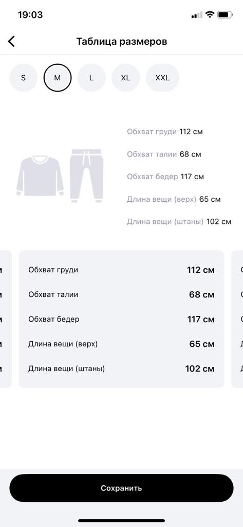Tap the sweatpants illustration icon
Viewport: 243px width, 527px height.
point(86,176)
